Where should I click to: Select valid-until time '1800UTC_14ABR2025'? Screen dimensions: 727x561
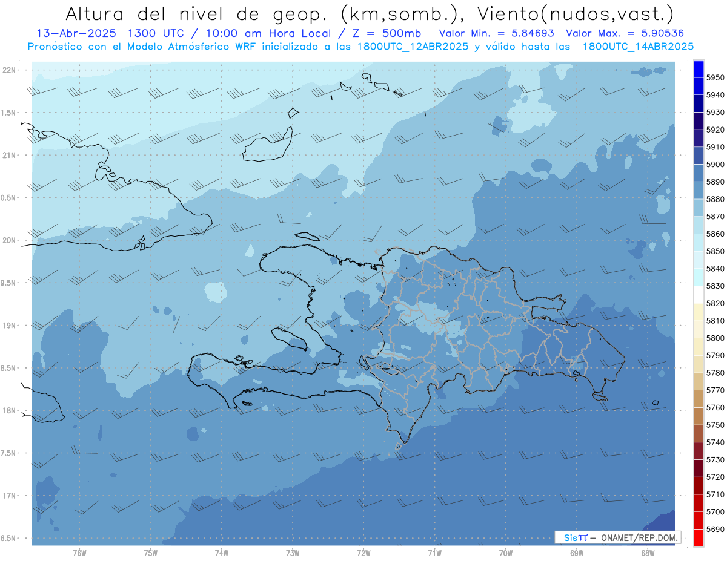click(638, 47)
